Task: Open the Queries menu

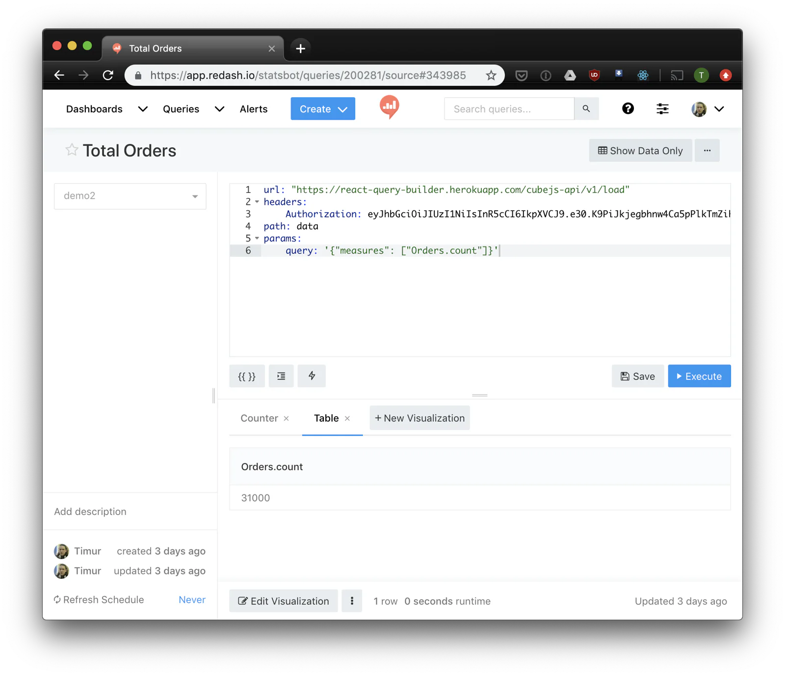Action: [181, 109]
